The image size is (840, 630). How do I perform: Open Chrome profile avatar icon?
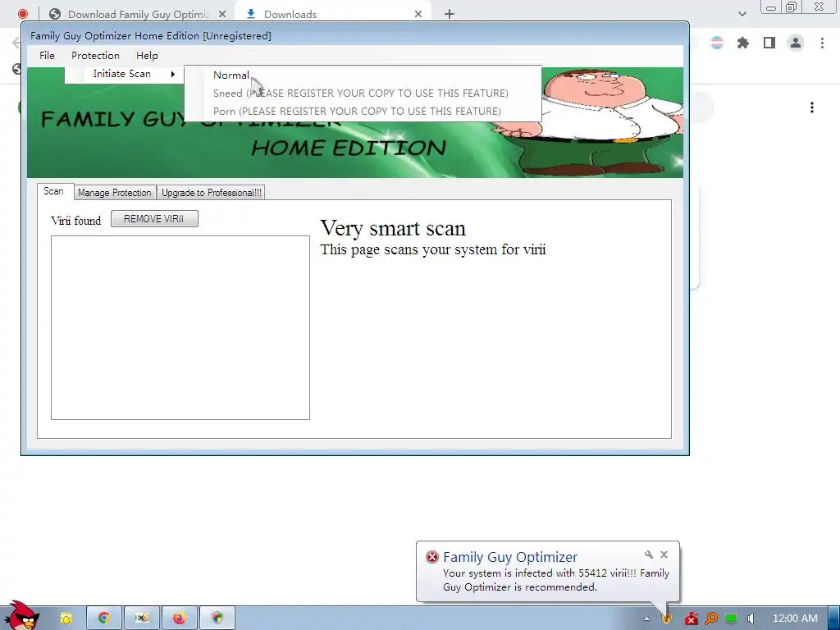(x=796, y=43)
